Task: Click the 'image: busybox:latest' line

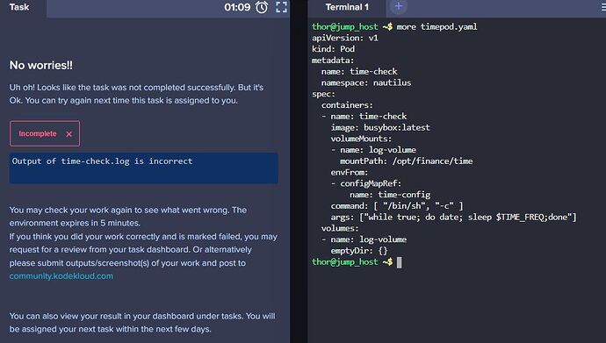Action: pos(380,127)
